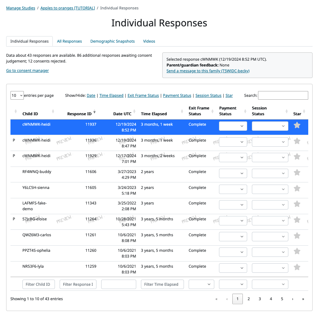The image size is (318, 315).
Task: Open Payment Status filter dropdown in footer
Action: tap(233, 284)
